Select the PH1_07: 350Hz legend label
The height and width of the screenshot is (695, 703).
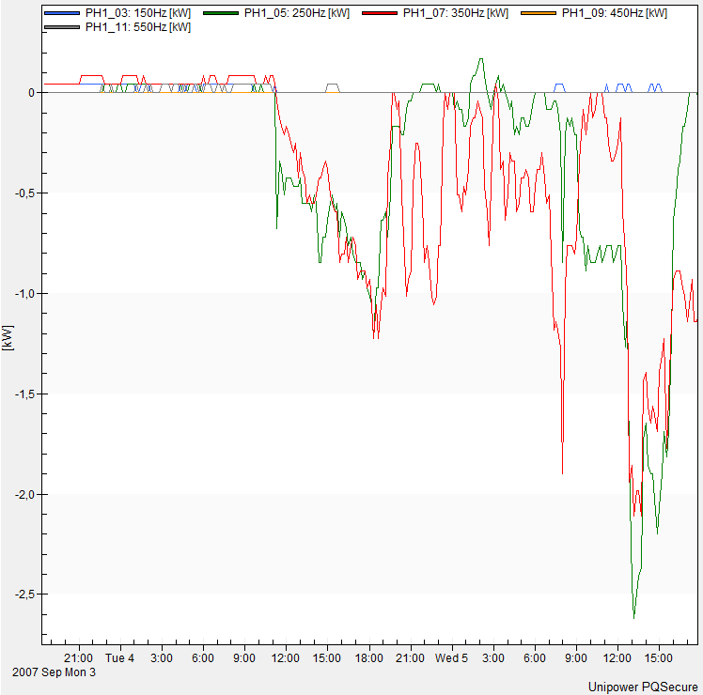[x=455, y=14]
